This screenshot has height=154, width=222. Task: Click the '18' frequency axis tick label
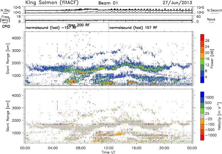click(19, 17)
